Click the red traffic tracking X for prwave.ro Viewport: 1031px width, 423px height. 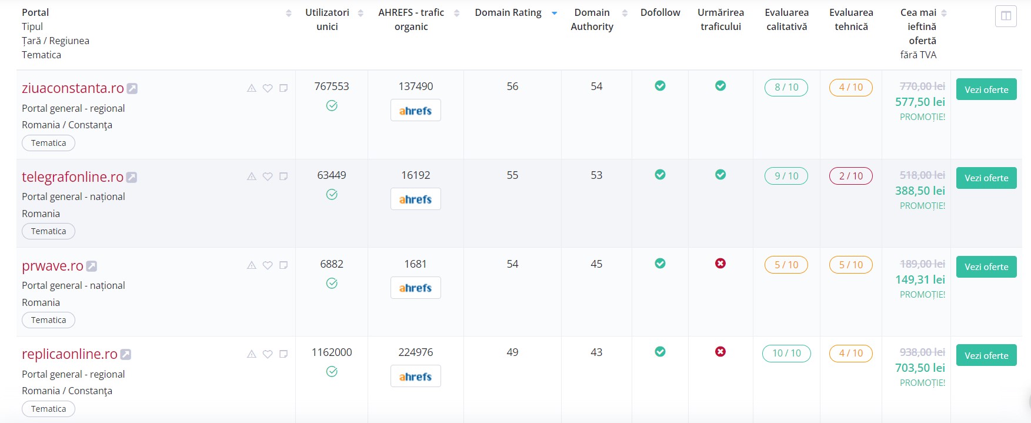coord(720,264)
